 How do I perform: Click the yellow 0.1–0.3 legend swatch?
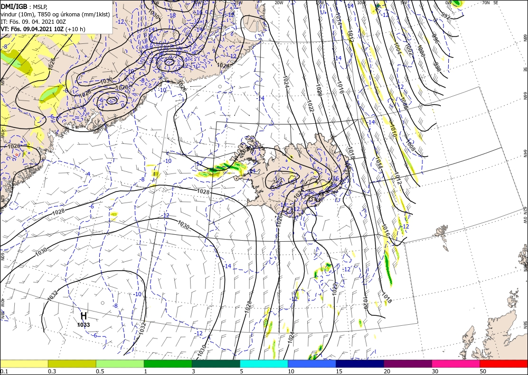[24, 363]
